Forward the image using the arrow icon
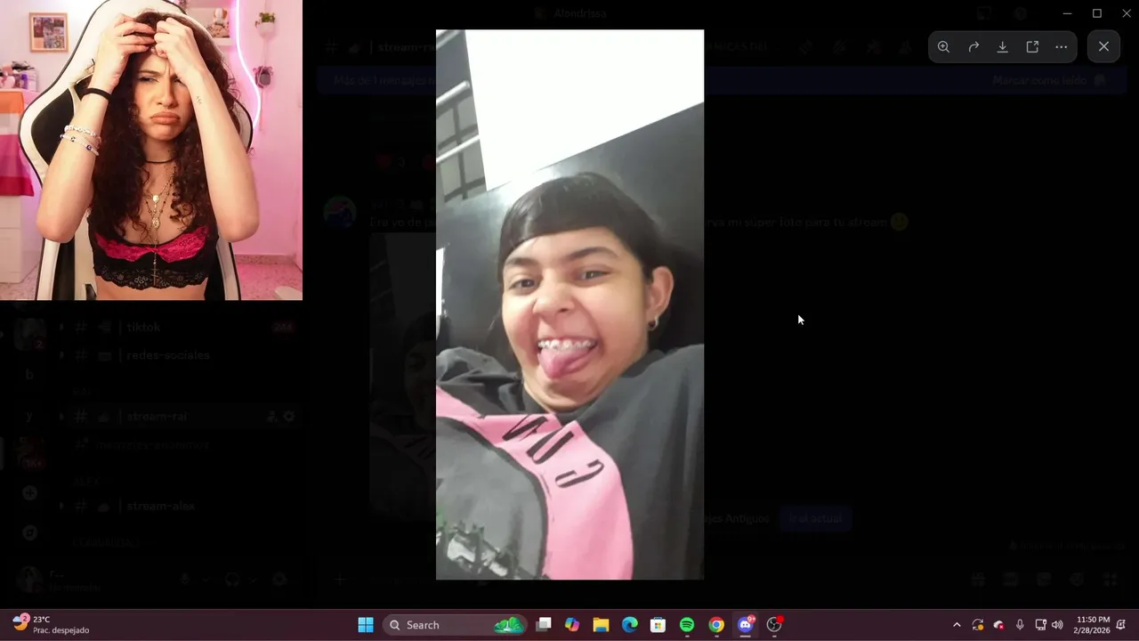 [x=973, y=47]
